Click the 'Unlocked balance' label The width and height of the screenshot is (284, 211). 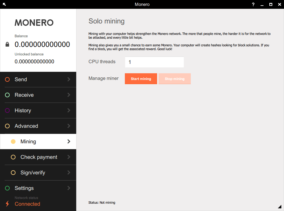point(29,54)
